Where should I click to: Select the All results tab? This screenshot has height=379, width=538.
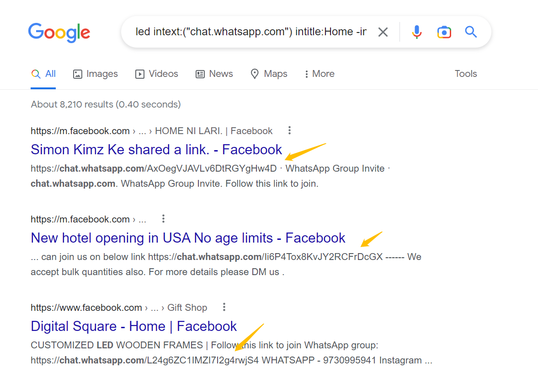tap(43, 74)
